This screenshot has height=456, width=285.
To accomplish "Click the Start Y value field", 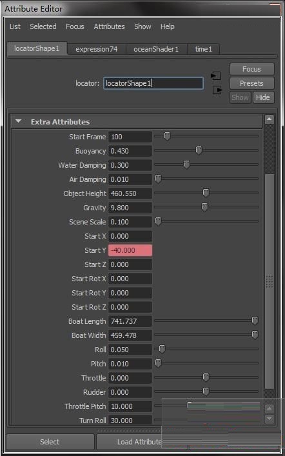I will (130, 250).
